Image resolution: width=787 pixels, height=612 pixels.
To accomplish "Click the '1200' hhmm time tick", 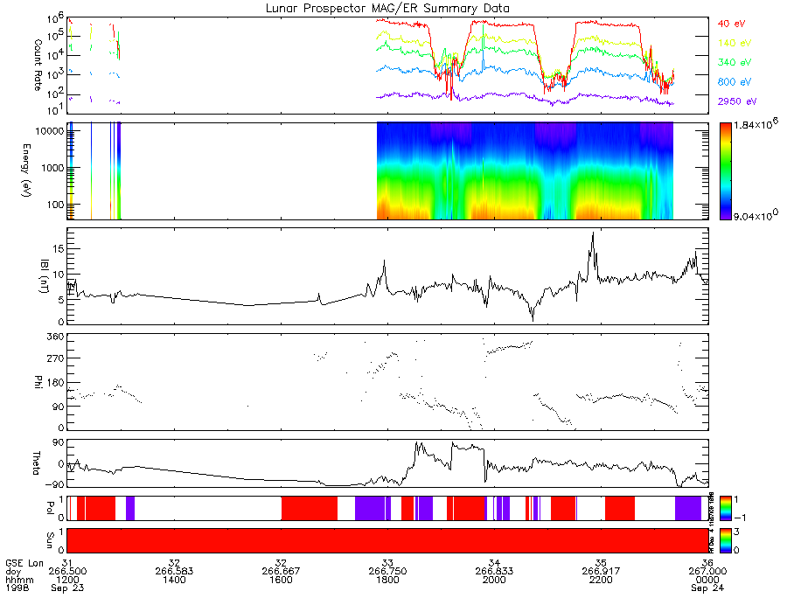I will pos(67,580).
